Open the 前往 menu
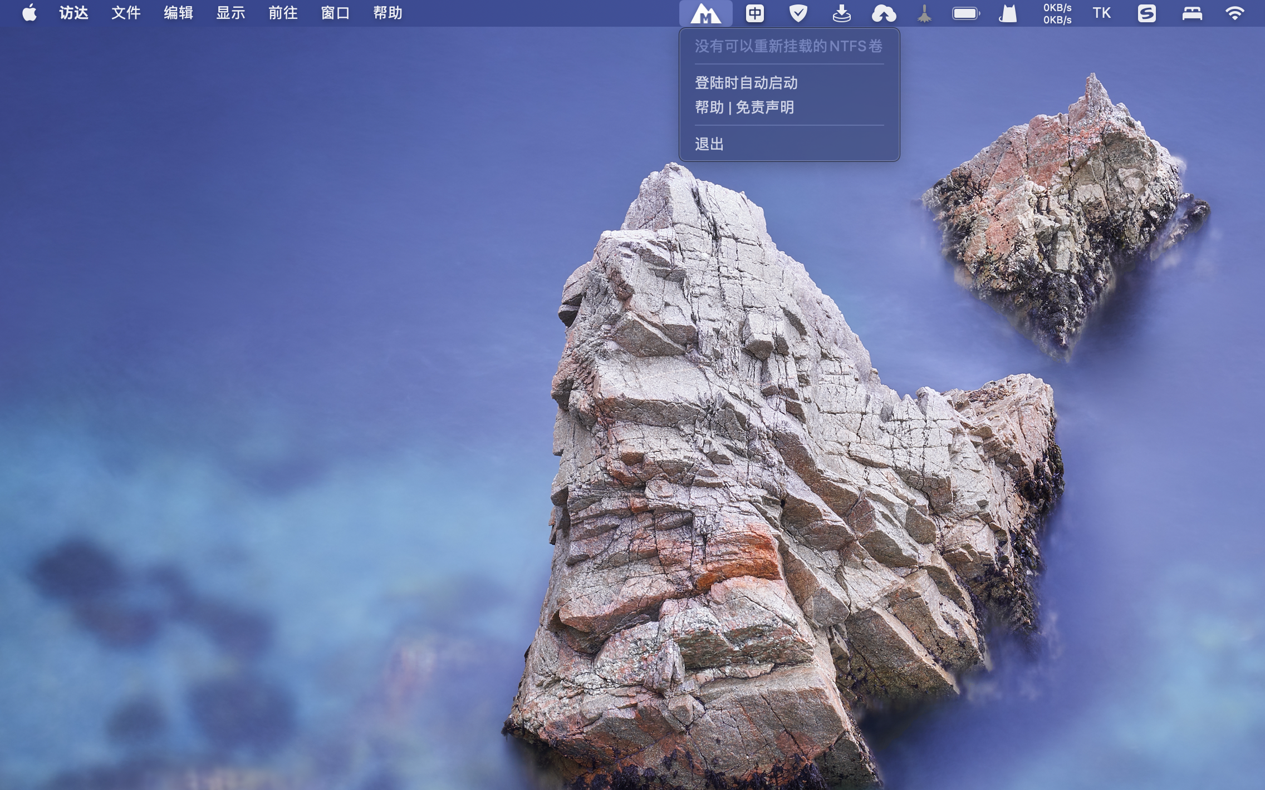Image resolution: width=1265 pixels, height=790 pixels. (283, 13)
